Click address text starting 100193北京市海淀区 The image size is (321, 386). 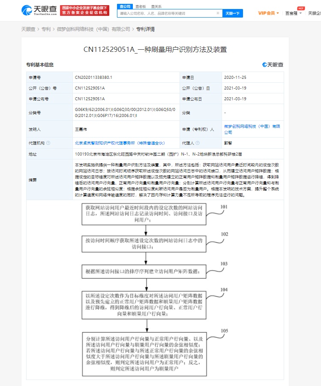(x=159, y=154)
